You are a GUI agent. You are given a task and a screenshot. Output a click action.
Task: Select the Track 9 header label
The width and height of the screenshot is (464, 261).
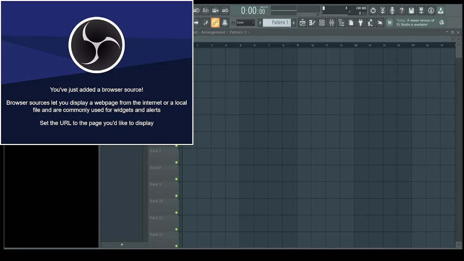pos(155,185)
